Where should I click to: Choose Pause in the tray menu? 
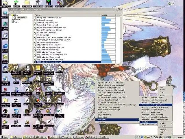[x=165, y=90]
